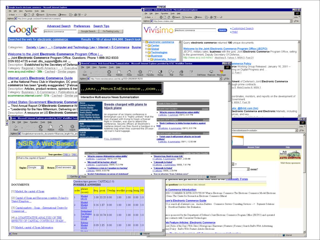Screen dimensions: 320x240
Task: Open Search Tips link on Google page
Action: click(101, 26)
